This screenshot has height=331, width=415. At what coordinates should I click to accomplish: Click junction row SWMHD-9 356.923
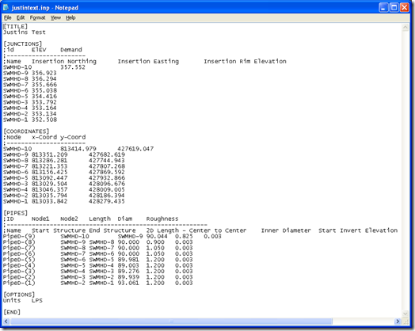(x=30, y=73)
